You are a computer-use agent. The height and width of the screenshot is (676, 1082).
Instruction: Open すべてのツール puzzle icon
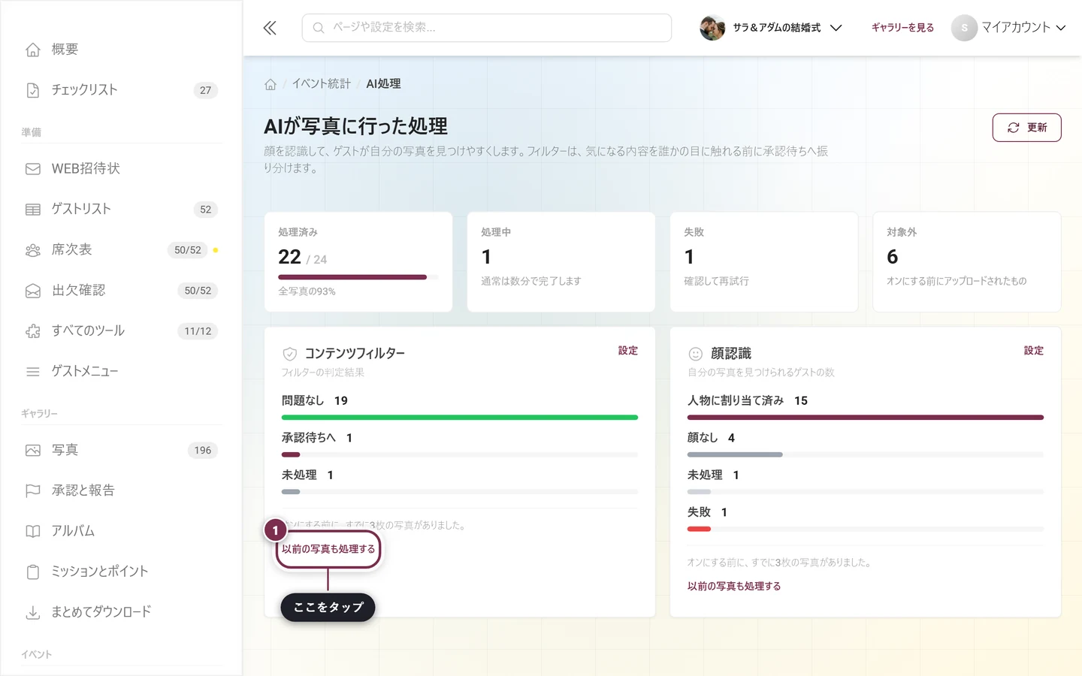click(x=33, y=331)
